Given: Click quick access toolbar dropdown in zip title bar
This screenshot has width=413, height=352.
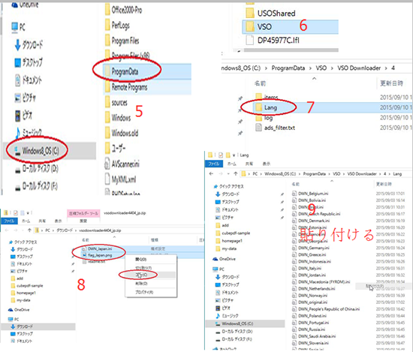Looking at the screenshot, I should click(x=28, y=212).
